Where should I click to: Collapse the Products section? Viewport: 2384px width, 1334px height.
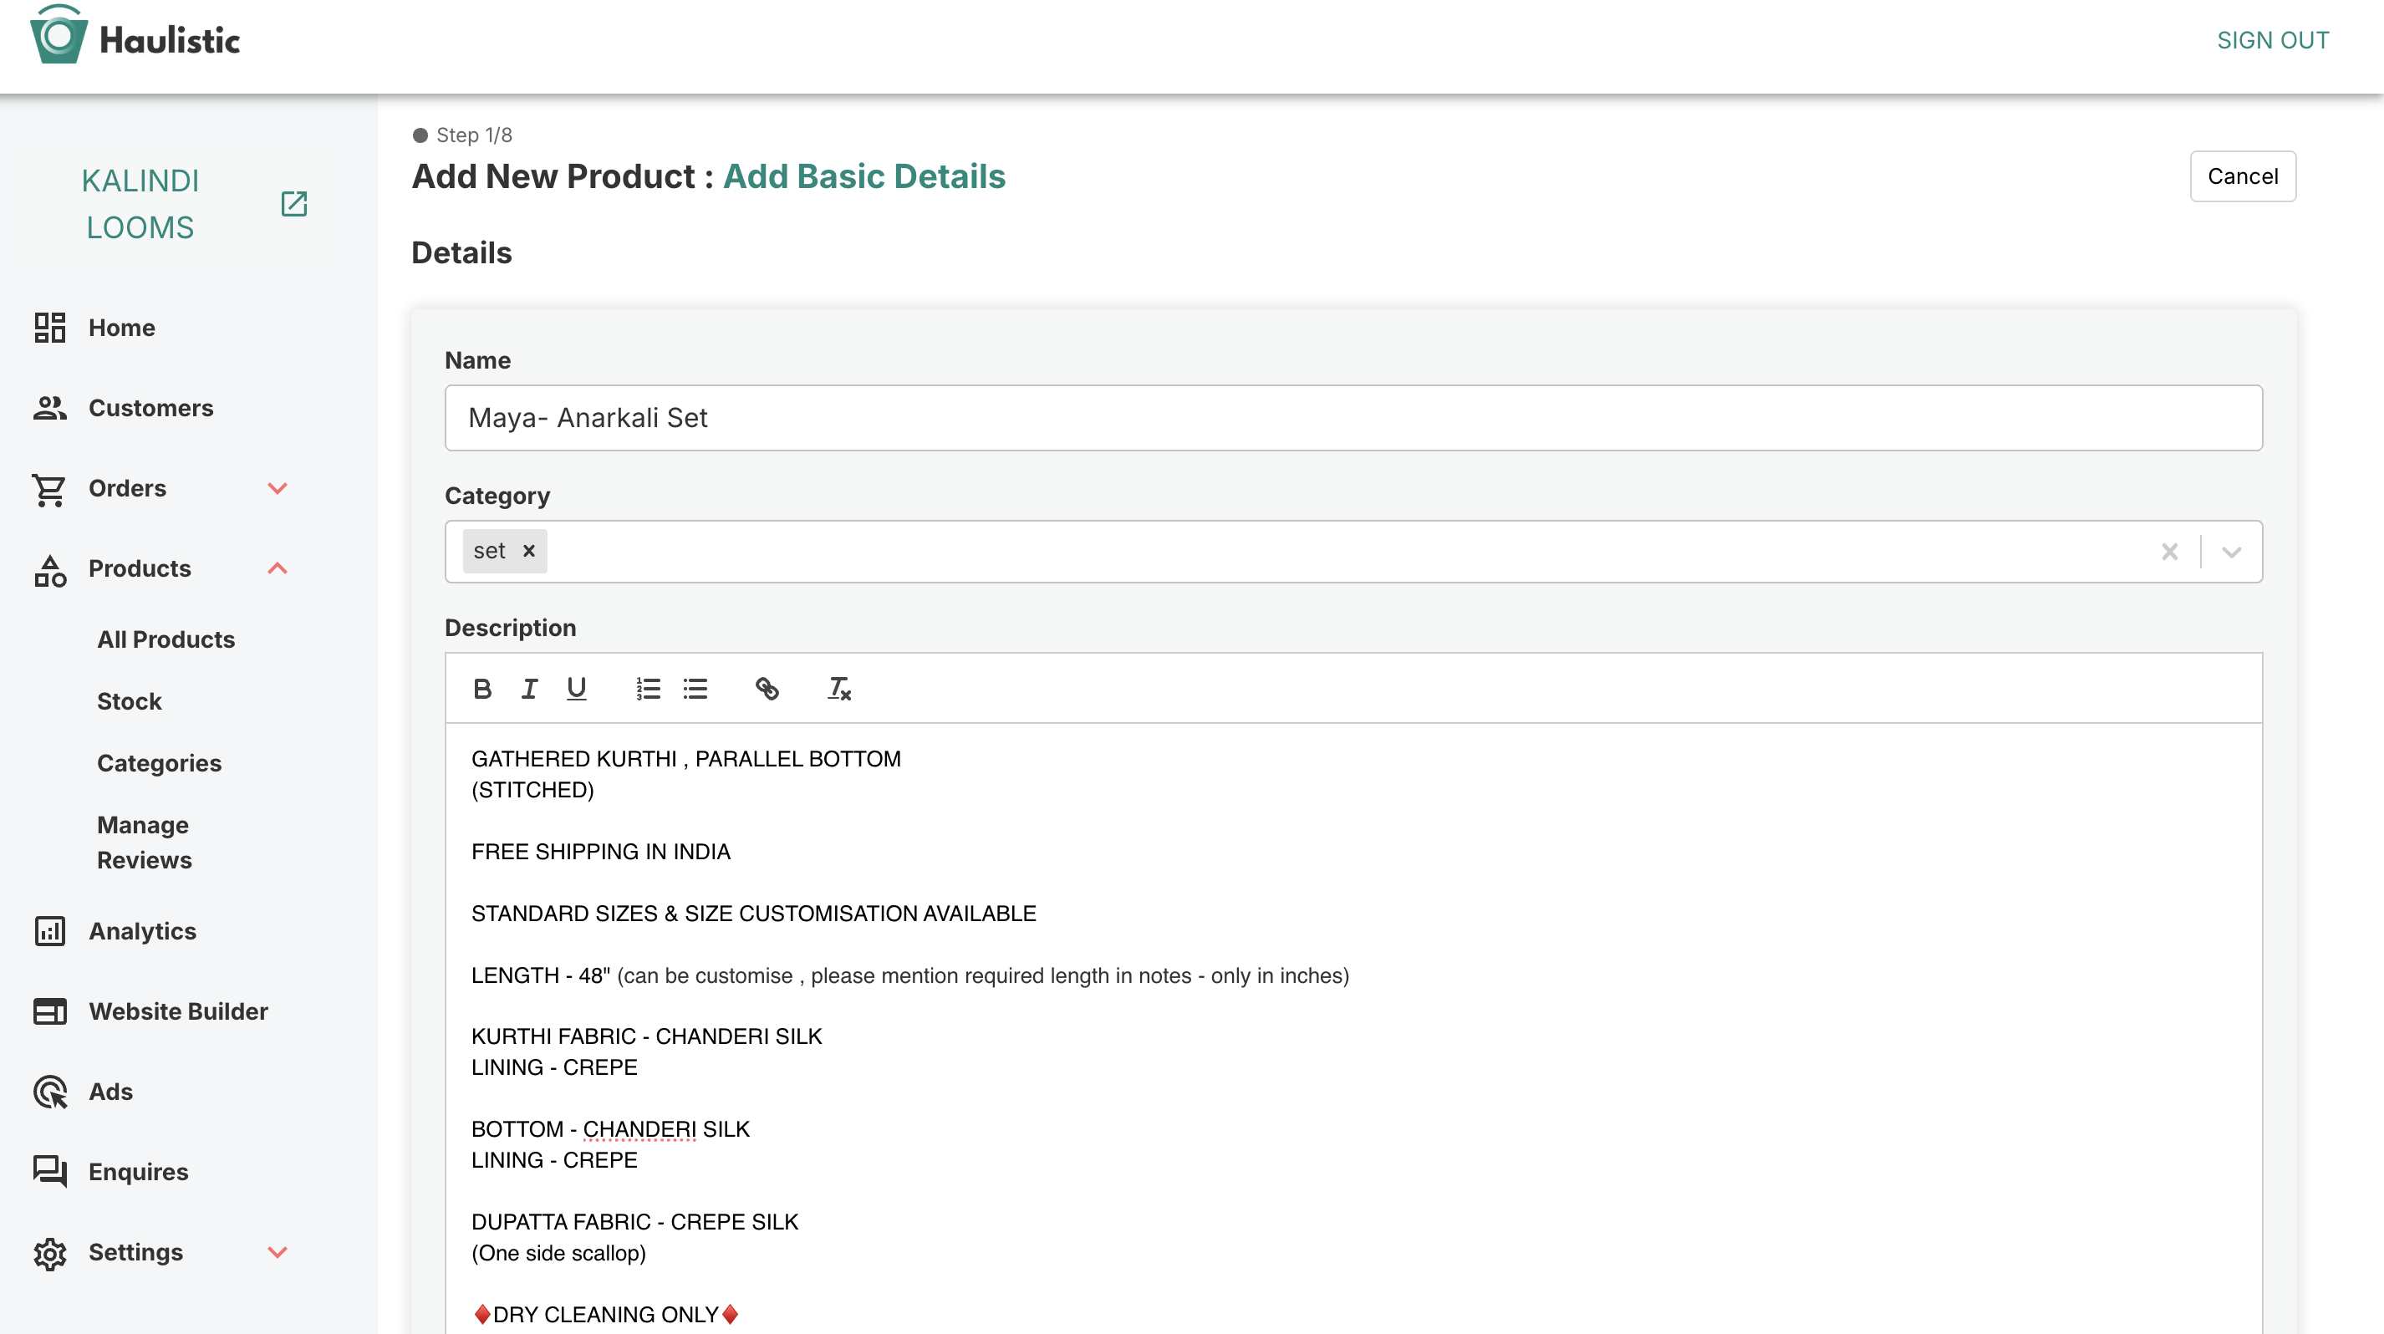pyautogui.click(x=277, y=568)
